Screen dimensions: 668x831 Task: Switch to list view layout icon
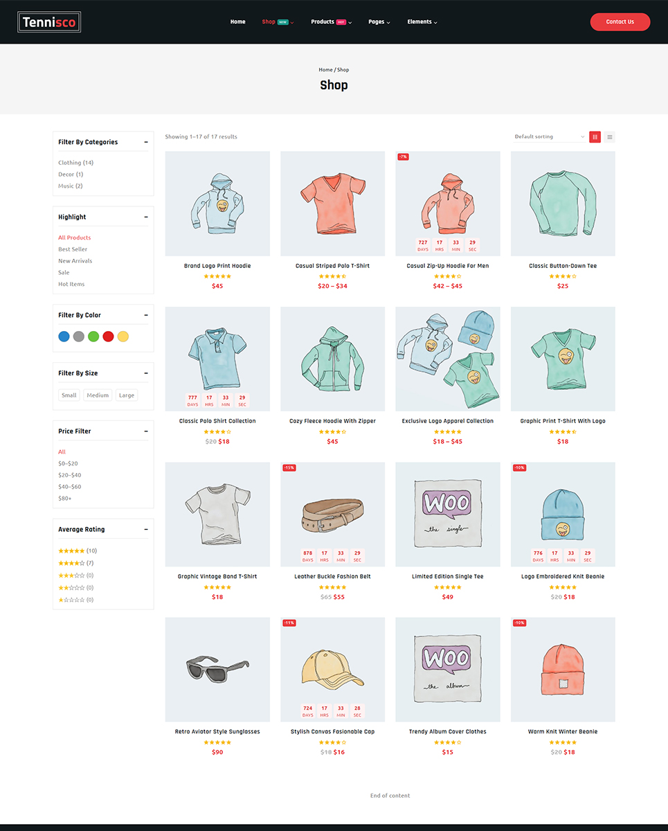609,137
